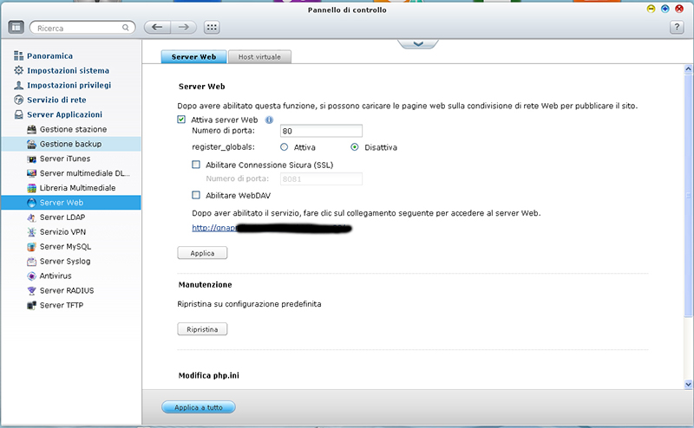Enable Abilitare Connessione Sicura (SSL) checkbox

[196, 164]
